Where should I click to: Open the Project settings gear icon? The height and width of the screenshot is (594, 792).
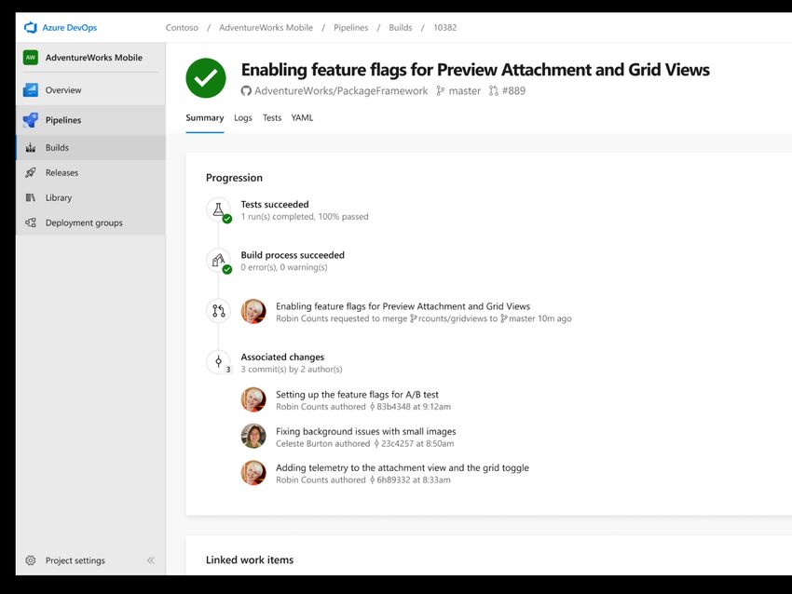[31, 560]
